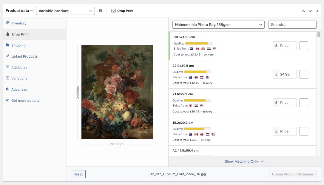Click the fruit painting preview image
This screenshot has height=185, width=324.
click(x=117, y=92)
